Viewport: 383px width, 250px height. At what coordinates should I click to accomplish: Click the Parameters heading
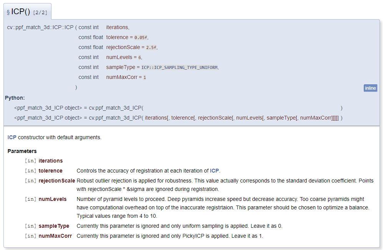(x=22, y=151)
